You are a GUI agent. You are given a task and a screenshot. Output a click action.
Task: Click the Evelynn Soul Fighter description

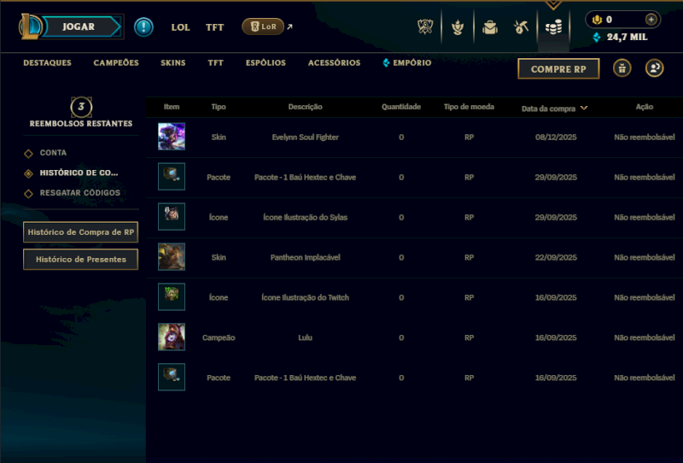click(x=305, y=138)
